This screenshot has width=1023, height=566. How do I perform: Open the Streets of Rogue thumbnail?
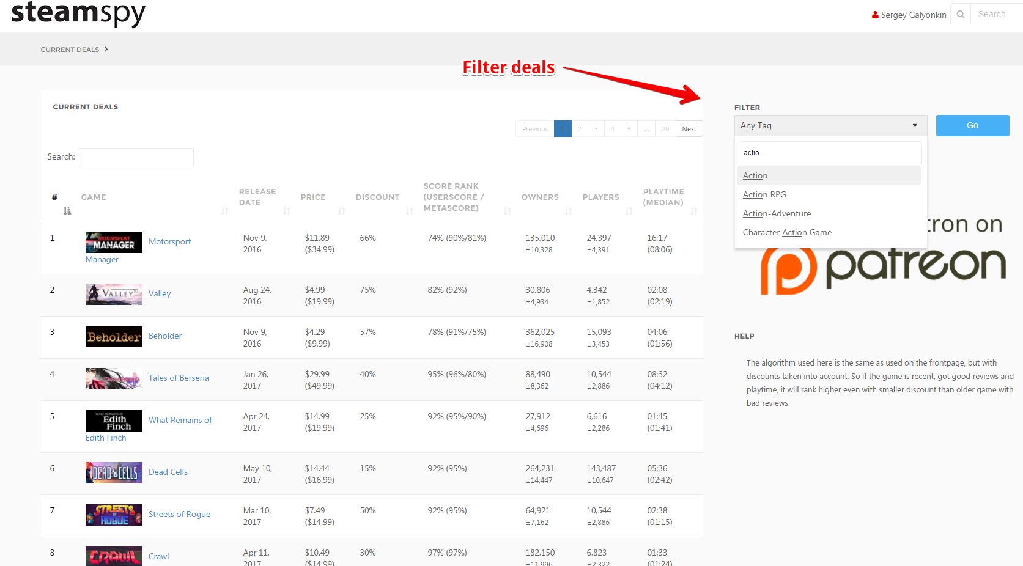click(x=114, y=515)
